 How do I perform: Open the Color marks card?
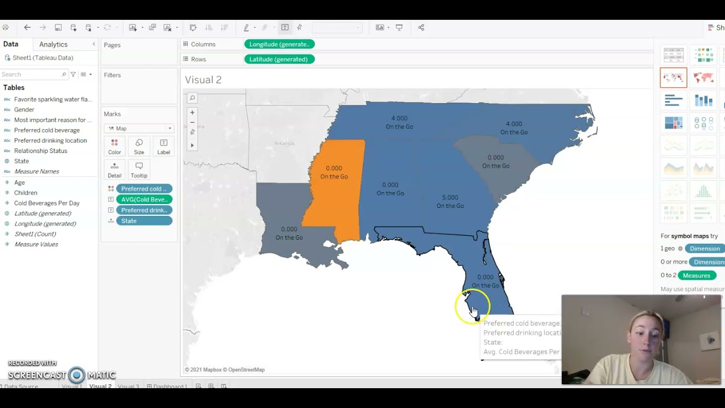pyautogui.click(x=114, y=147)
